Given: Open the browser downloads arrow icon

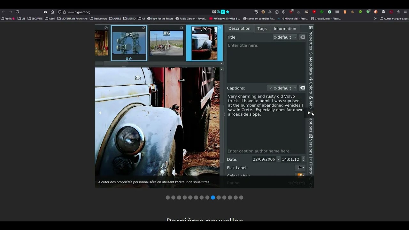Looking at the screenshot, I should 398,12.
